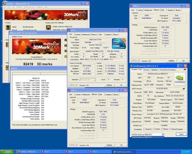
Task: Click Validate in the bottom CPU-Z window
Action: [x=109, y=145]
